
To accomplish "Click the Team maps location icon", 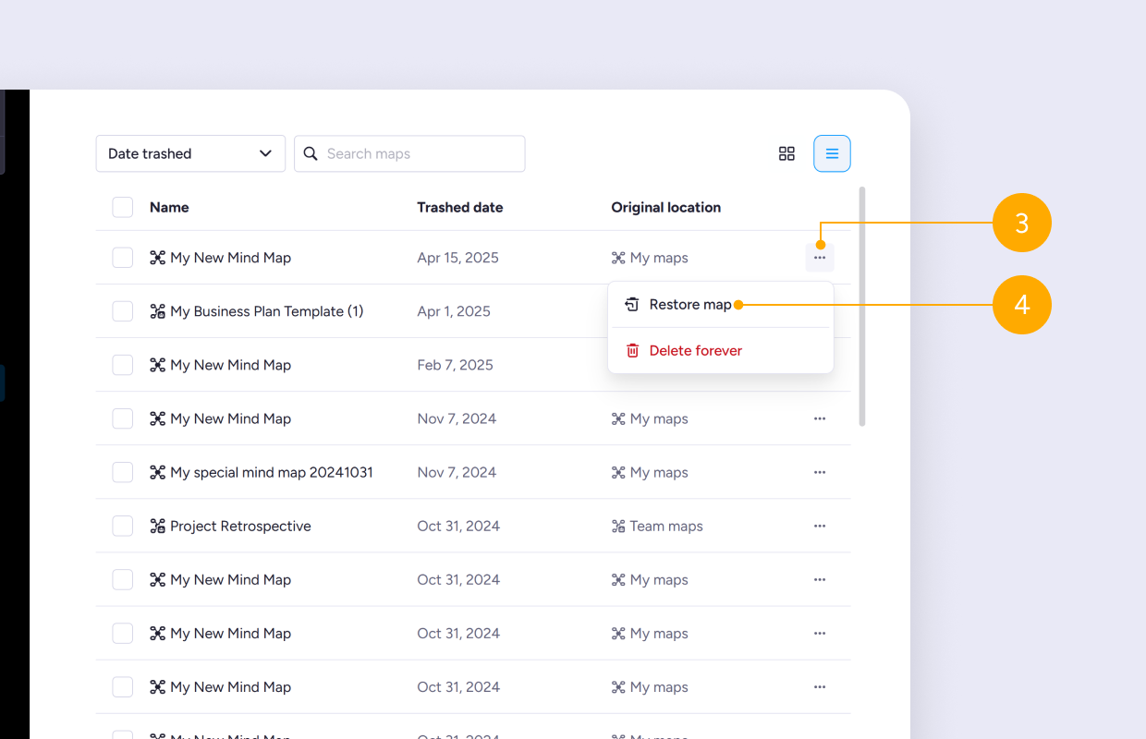I will pos(618,526).
